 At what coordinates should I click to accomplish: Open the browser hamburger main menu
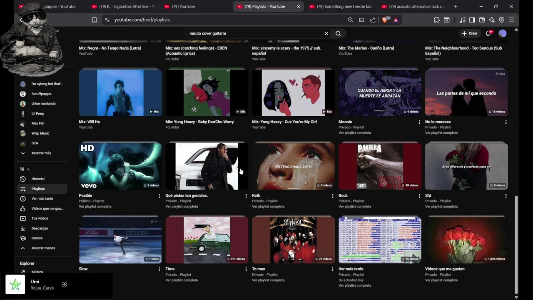coord(512,20)
